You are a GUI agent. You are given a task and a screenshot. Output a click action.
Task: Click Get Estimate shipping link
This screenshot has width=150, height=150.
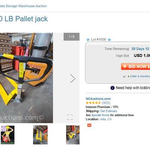click(x=109, y=111)
